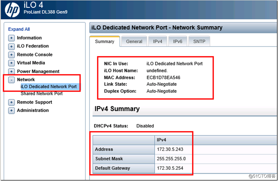Select iLO Dedicated Network Port item
This screenshot has width=278, height=181.
49,87
